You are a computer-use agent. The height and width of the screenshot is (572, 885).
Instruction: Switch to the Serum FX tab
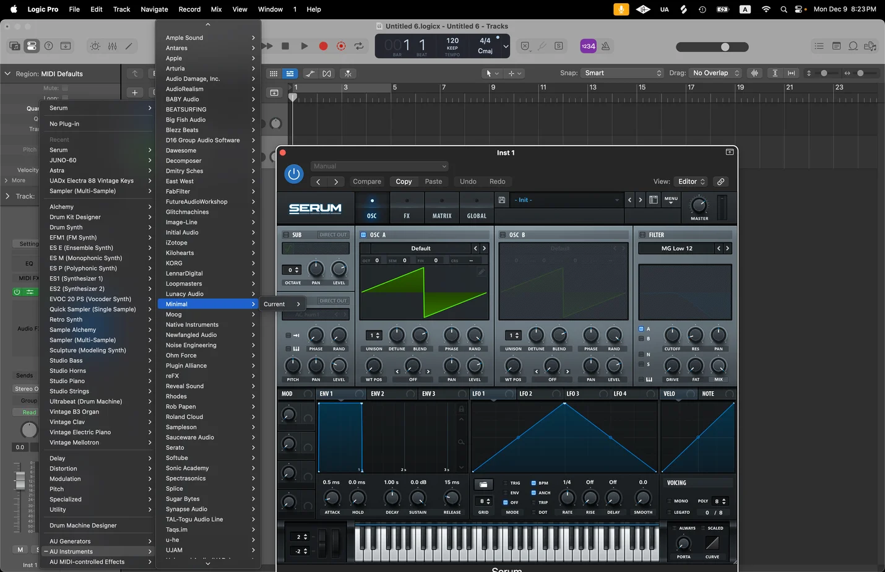(x=407, y=208)
